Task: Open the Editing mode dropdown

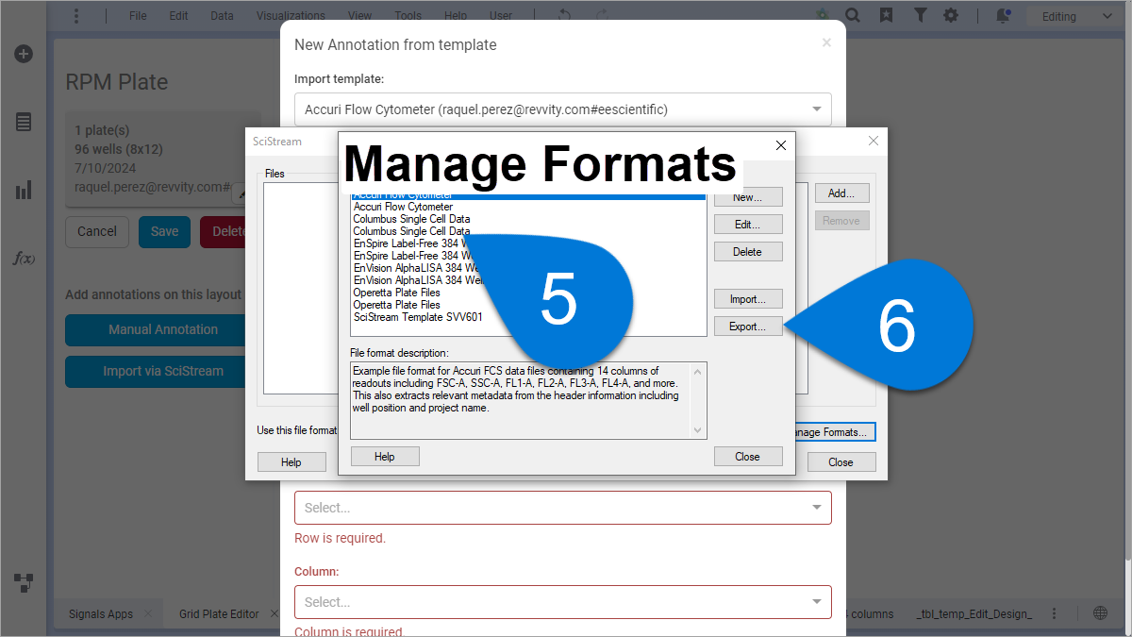Action: [x=1076, y=16]
